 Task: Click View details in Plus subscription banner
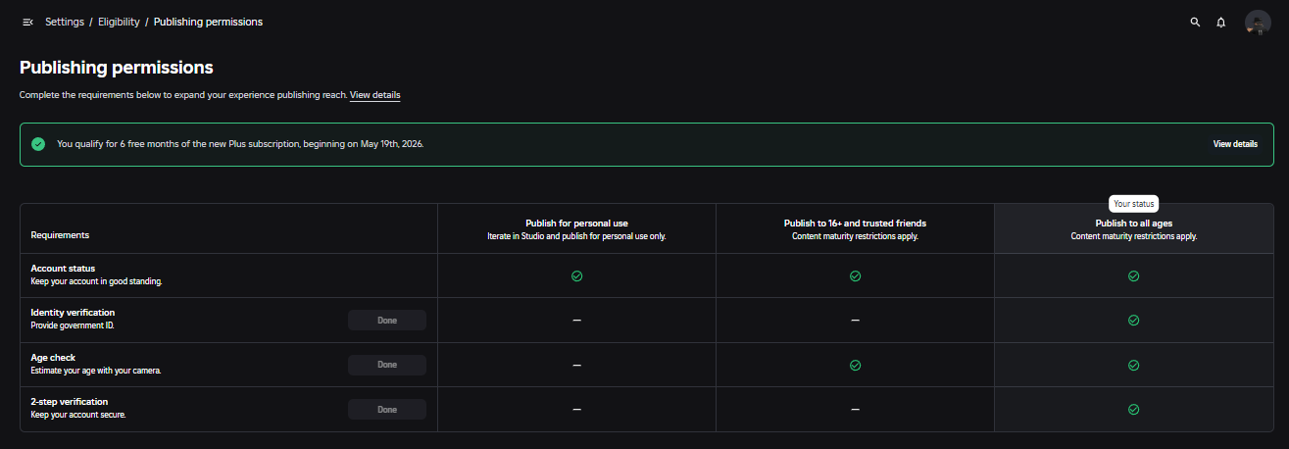tap(1235, 144)
